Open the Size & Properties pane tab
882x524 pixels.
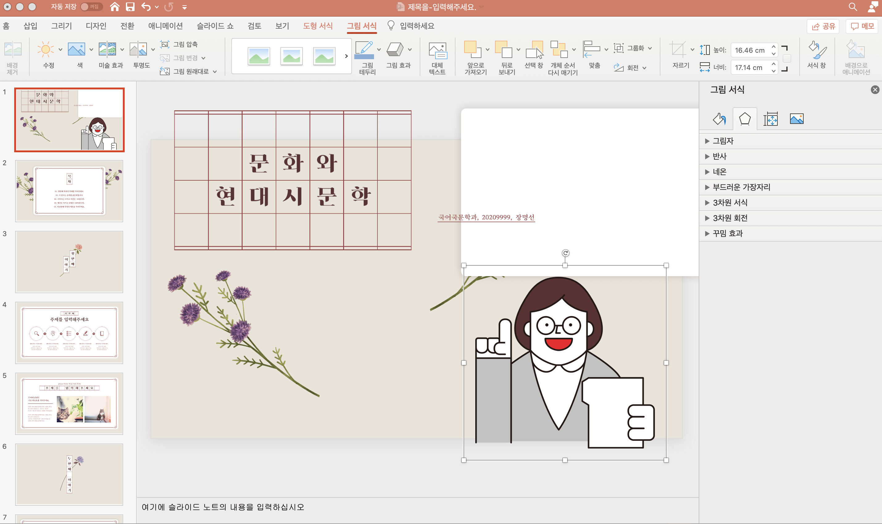point(770,119)
